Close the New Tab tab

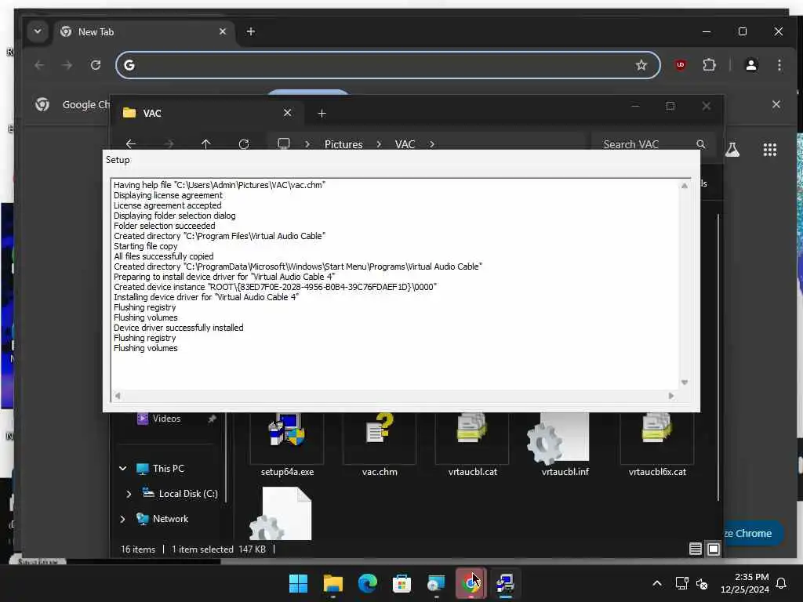(223, 31)
